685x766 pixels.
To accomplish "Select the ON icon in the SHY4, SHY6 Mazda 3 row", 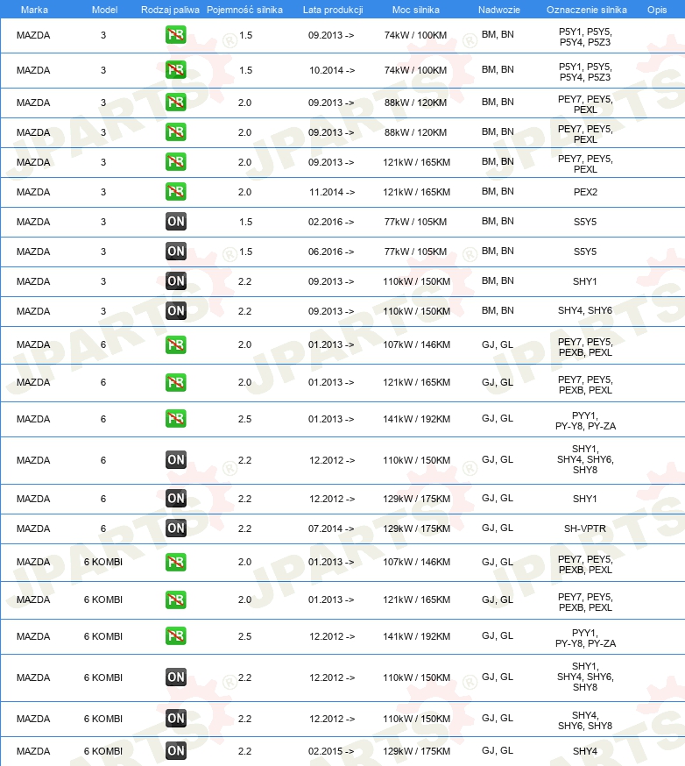I will [176, 311].
